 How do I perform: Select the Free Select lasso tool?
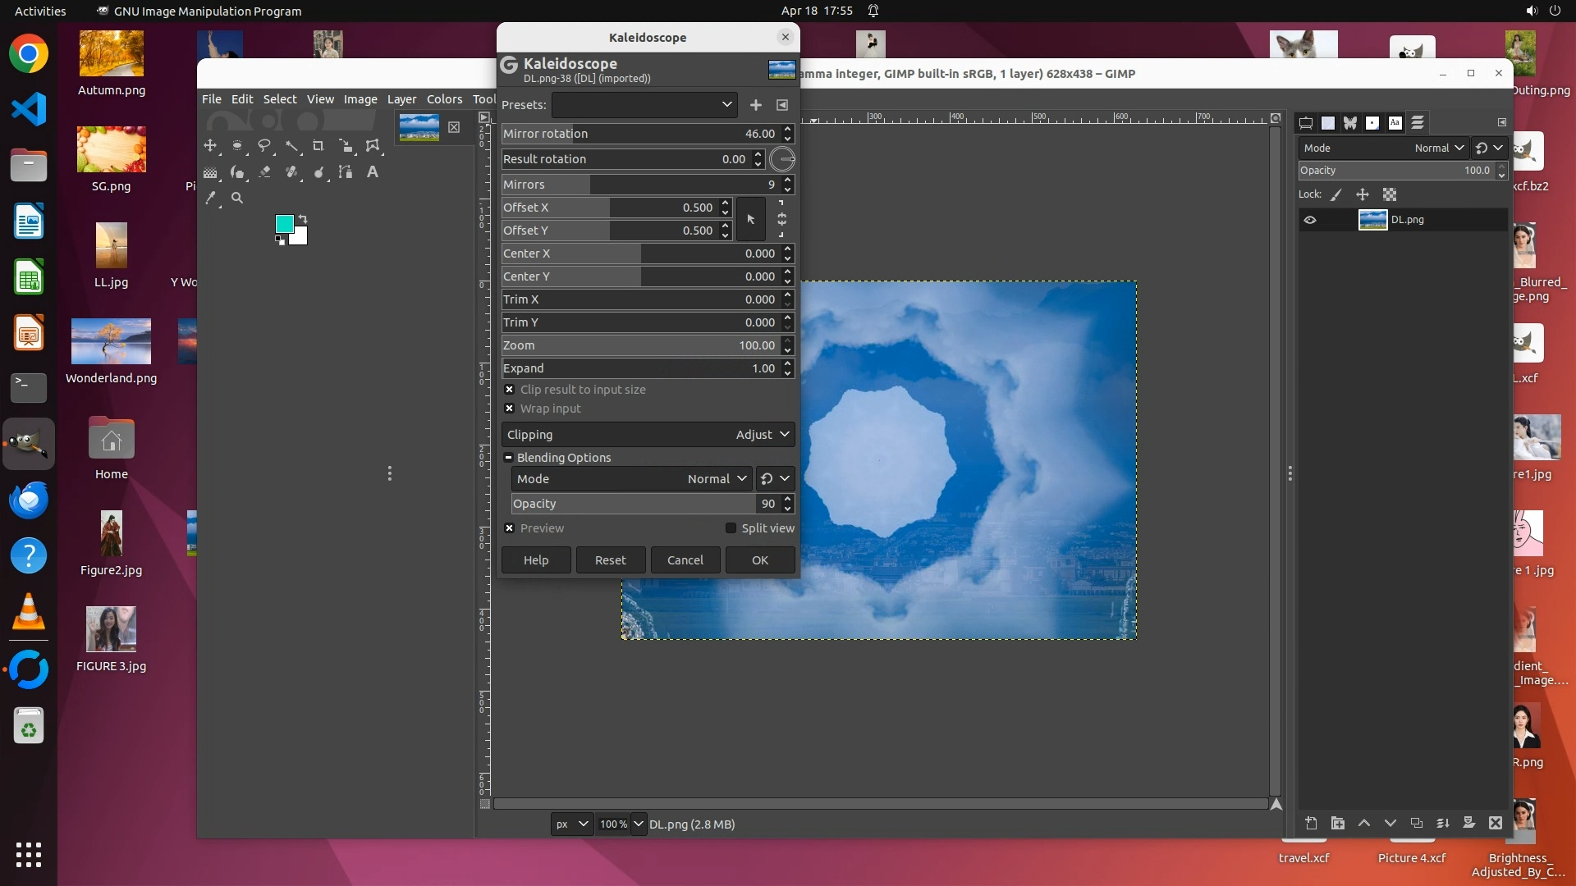[264, 146]
